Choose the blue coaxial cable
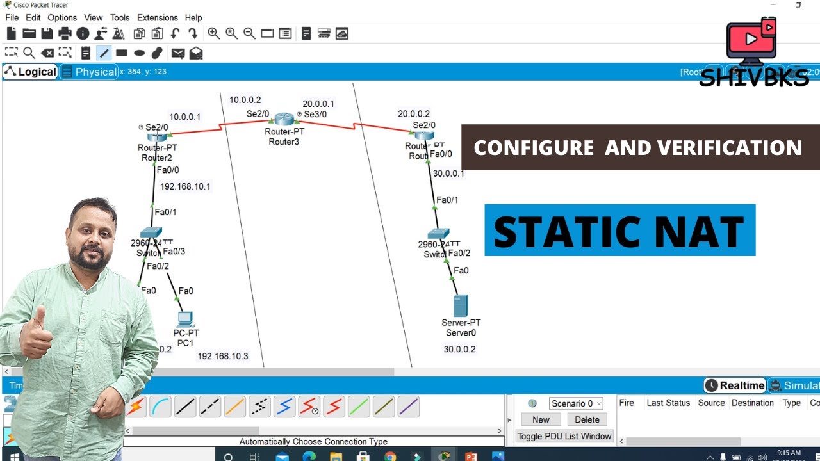The width and height of the screenshot is (820, 461). [284, 407]
